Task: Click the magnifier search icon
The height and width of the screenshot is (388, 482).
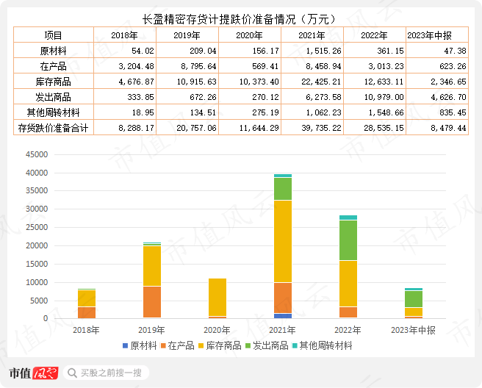Action: pos(72,373)
